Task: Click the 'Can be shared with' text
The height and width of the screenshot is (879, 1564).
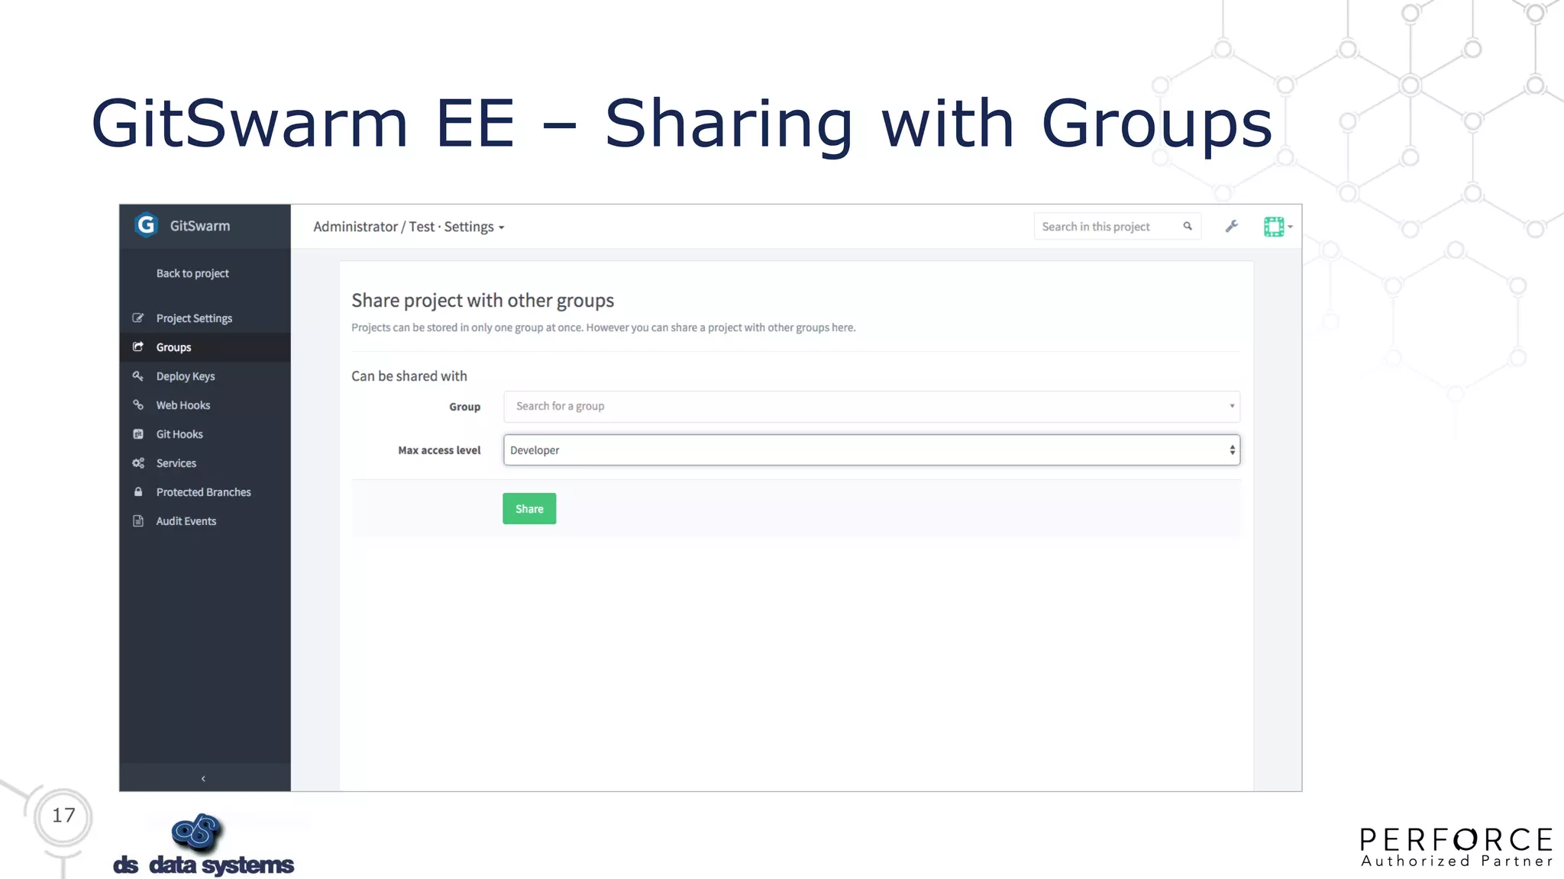Action: (409, 376)
